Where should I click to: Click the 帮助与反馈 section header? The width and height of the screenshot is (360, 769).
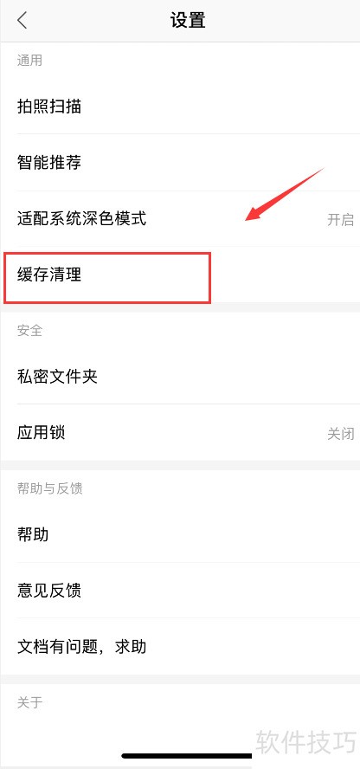[x=49, y=488]
